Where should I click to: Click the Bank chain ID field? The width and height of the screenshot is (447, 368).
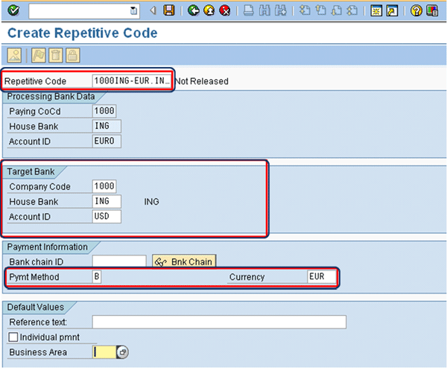pyautogui.click(x=118, y=261)
